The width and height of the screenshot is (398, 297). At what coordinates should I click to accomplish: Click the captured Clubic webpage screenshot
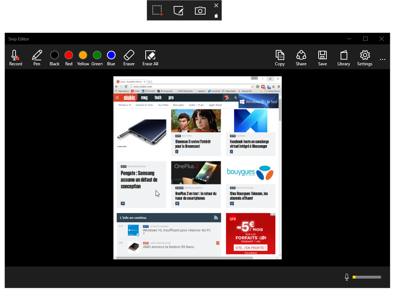(197, 167)
